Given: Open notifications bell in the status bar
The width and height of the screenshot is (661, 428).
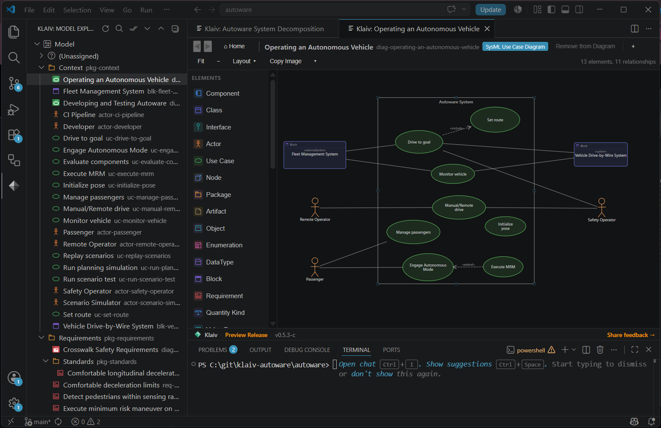Looking at the screenshot, I should (x=651, y=422).
